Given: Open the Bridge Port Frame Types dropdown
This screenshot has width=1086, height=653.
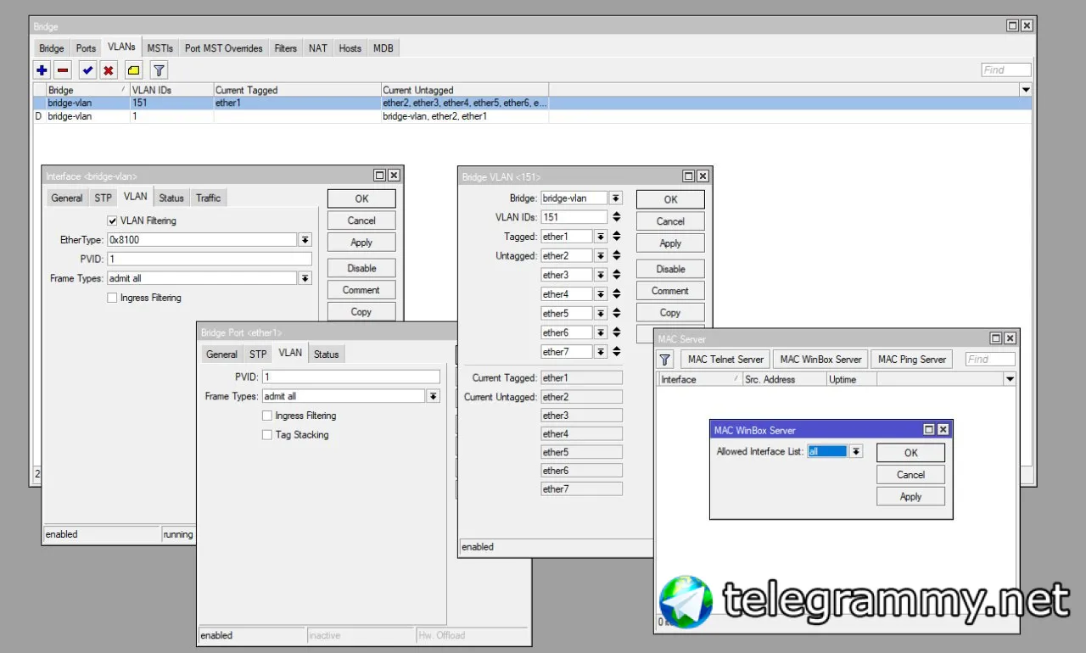Looking at the screenshot, I should tap(434, 396).
